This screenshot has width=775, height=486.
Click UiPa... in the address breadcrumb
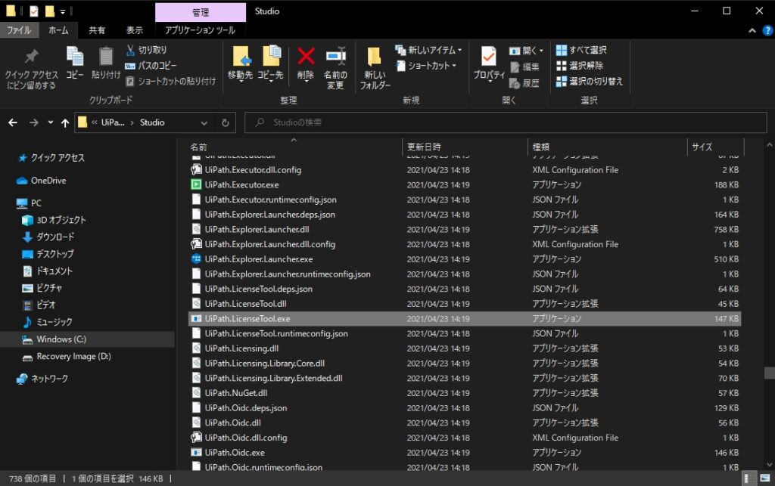click(113, 122)
